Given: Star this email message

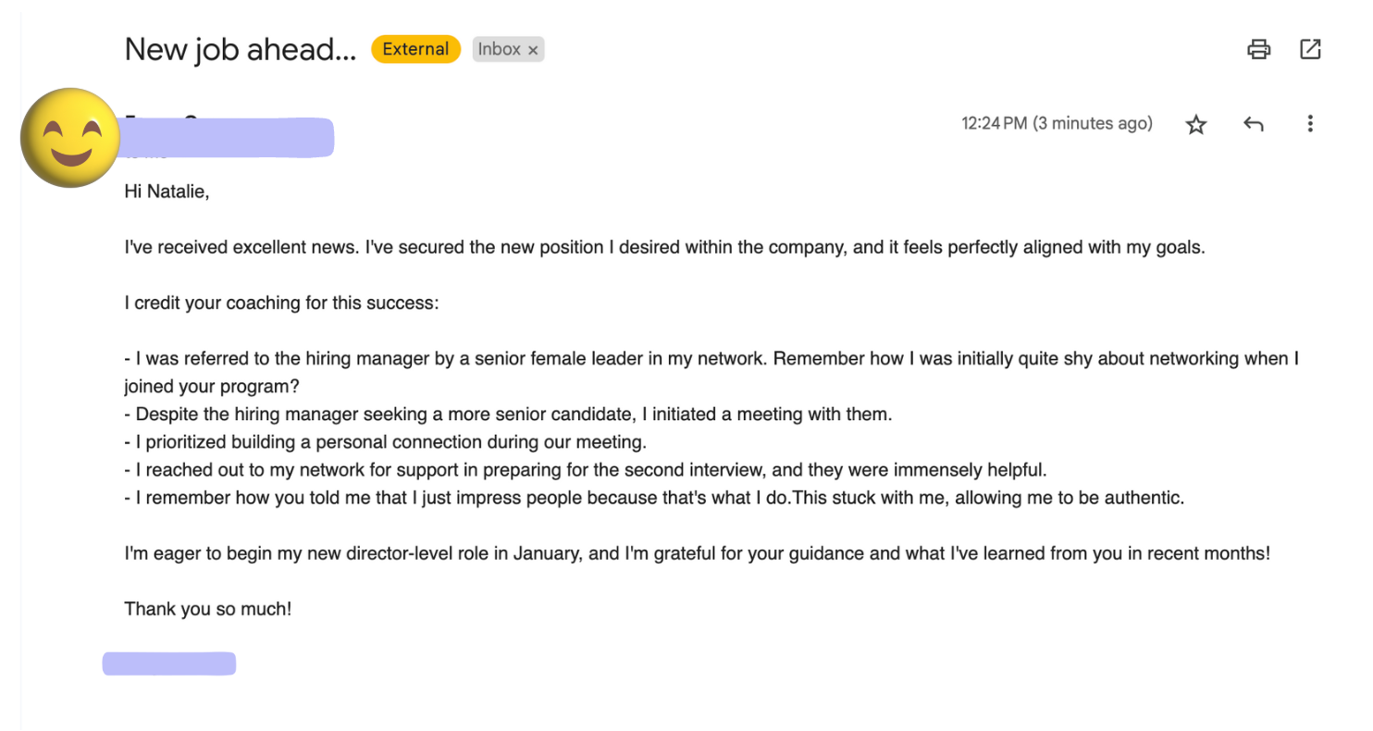Looking at the screenshot, I should 1196,124.
